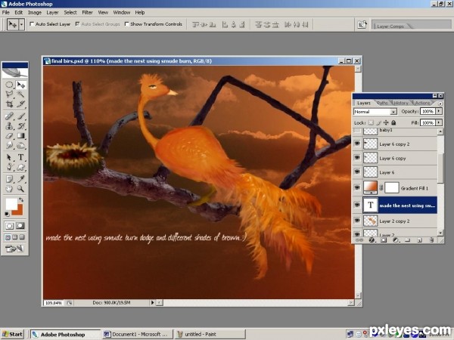Open the File menu

click(6, 12)
